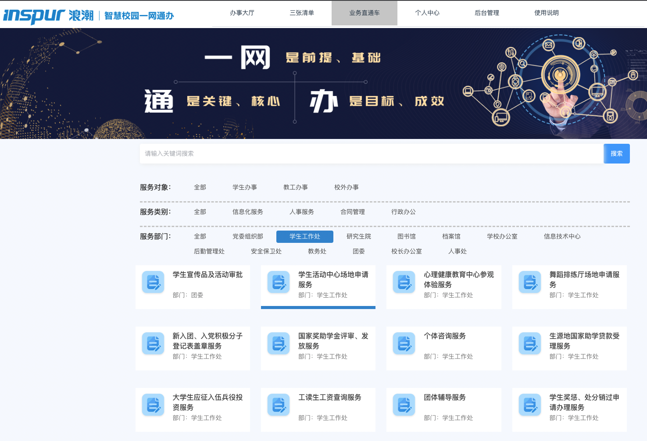Filter service target by 学生办事
The image size is (647, 441).
pos(245,187)
